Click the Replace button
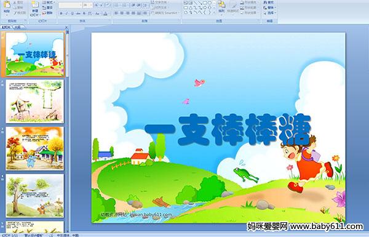 pyautogui.click(x=269, y=7)
